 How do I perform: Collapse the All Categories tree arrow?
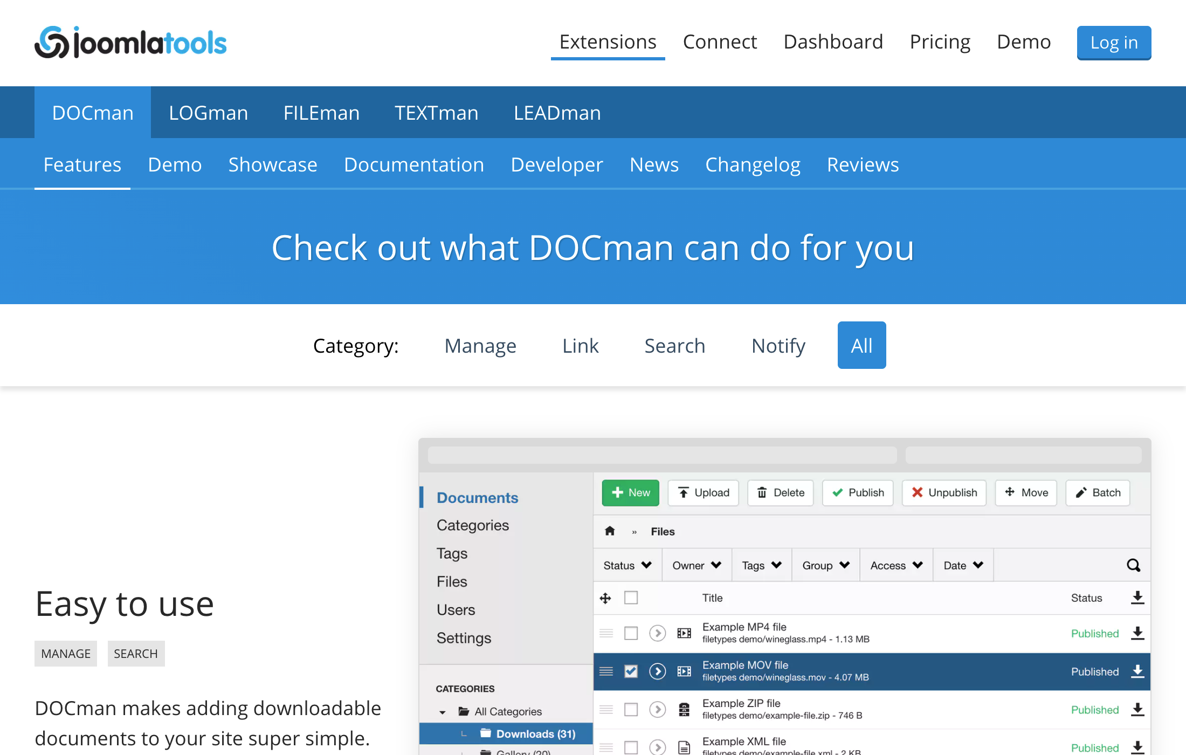[x=442, y=712]
